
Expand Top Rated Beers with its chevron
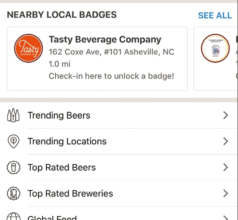(225, 167)
